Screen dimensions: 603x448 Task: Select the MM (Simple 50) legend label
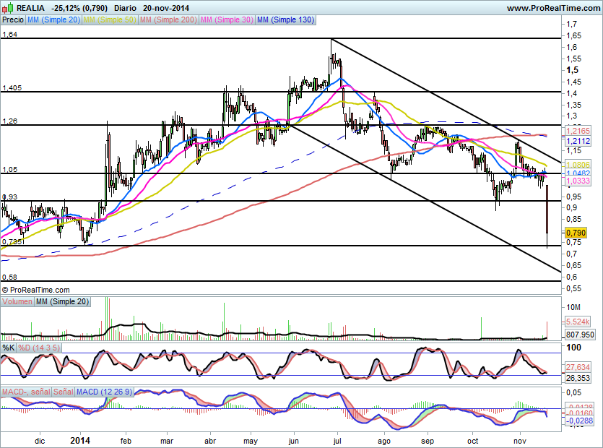[x=110, y=21]
